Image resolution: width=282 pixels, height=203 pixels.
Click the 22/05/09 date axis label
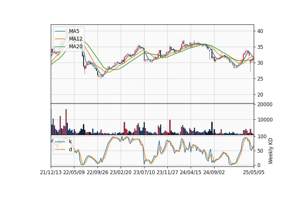(x=74, y=172)
